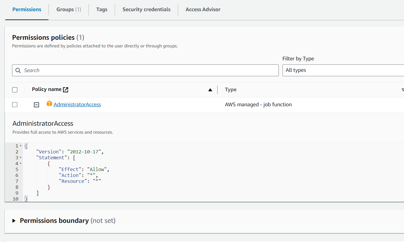Click the "Statement" key in JSON

coord(52,158)
